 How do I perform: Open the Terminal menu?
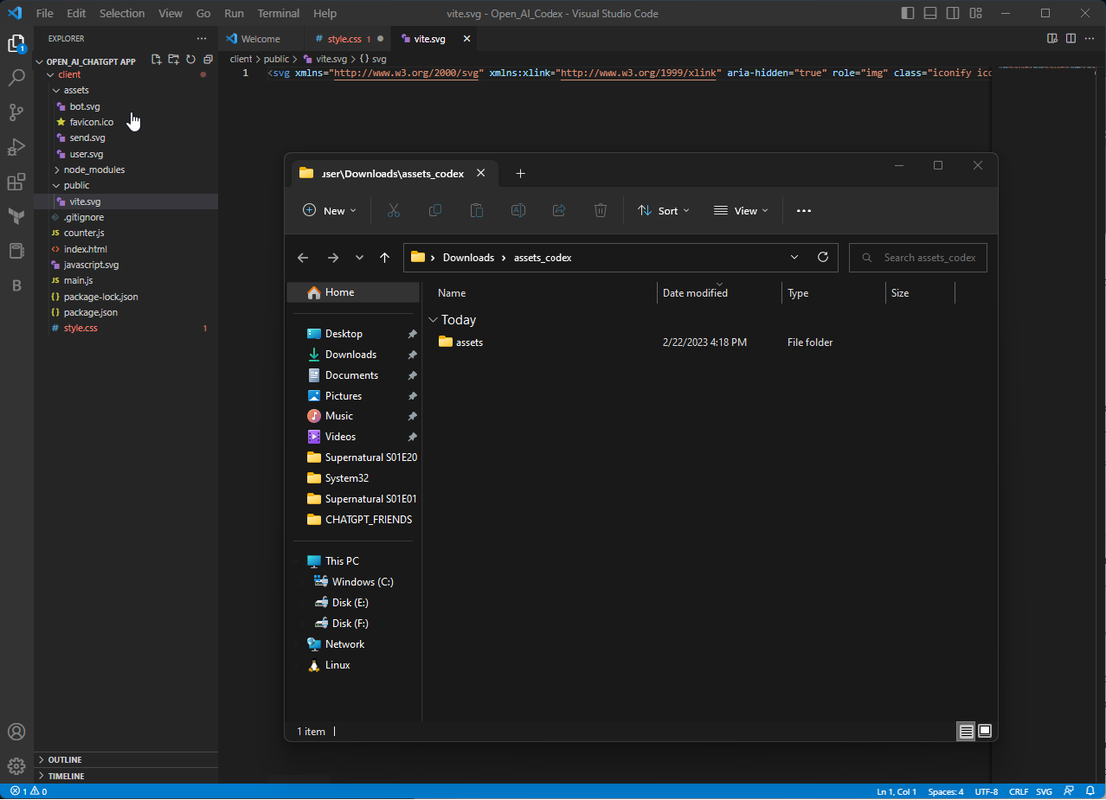pos(279,13)
